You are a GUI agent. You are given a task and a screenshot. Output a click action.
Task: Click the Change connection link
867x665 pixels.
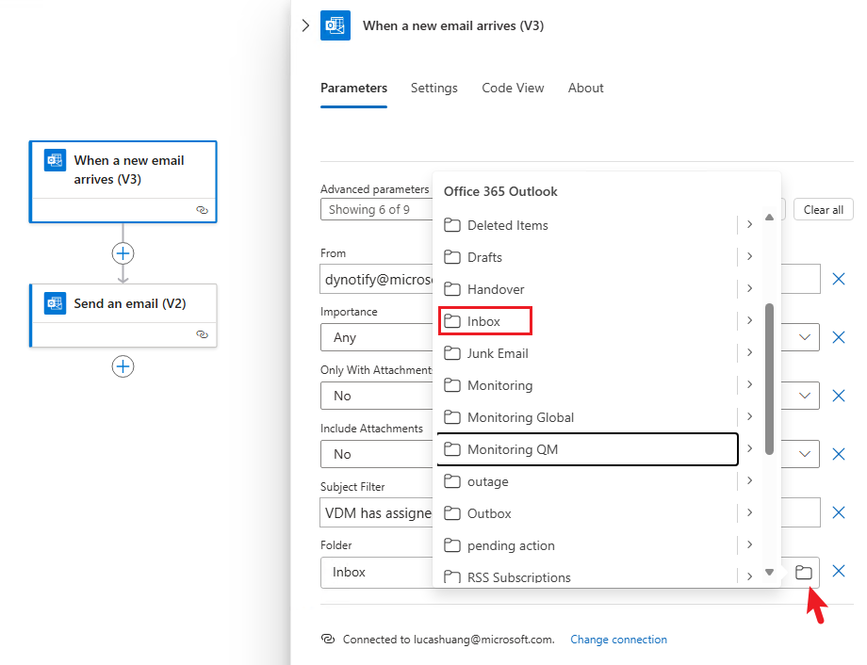point(618,639)
